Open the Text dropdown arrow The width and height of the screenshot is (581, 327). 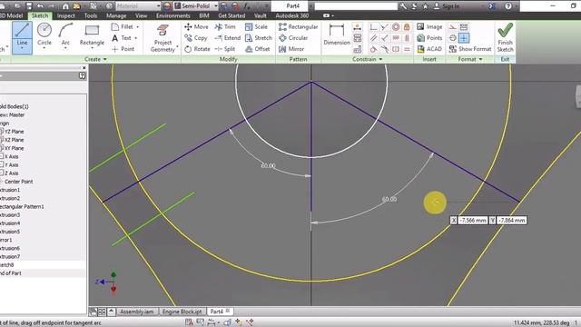[x=135, y=38]
